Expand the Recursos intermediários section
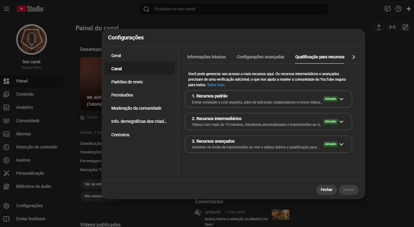 tap(341, 122)
